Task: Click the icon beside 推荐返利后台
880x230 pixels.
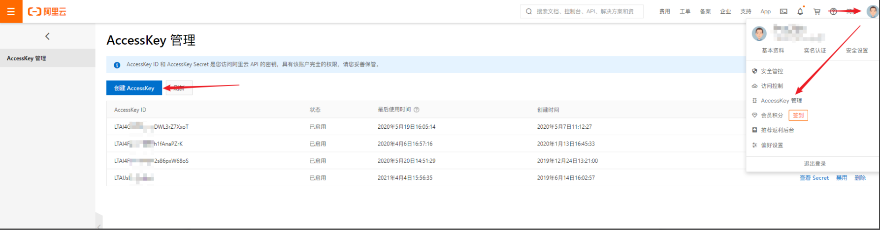Action: (x=754, y=130)
